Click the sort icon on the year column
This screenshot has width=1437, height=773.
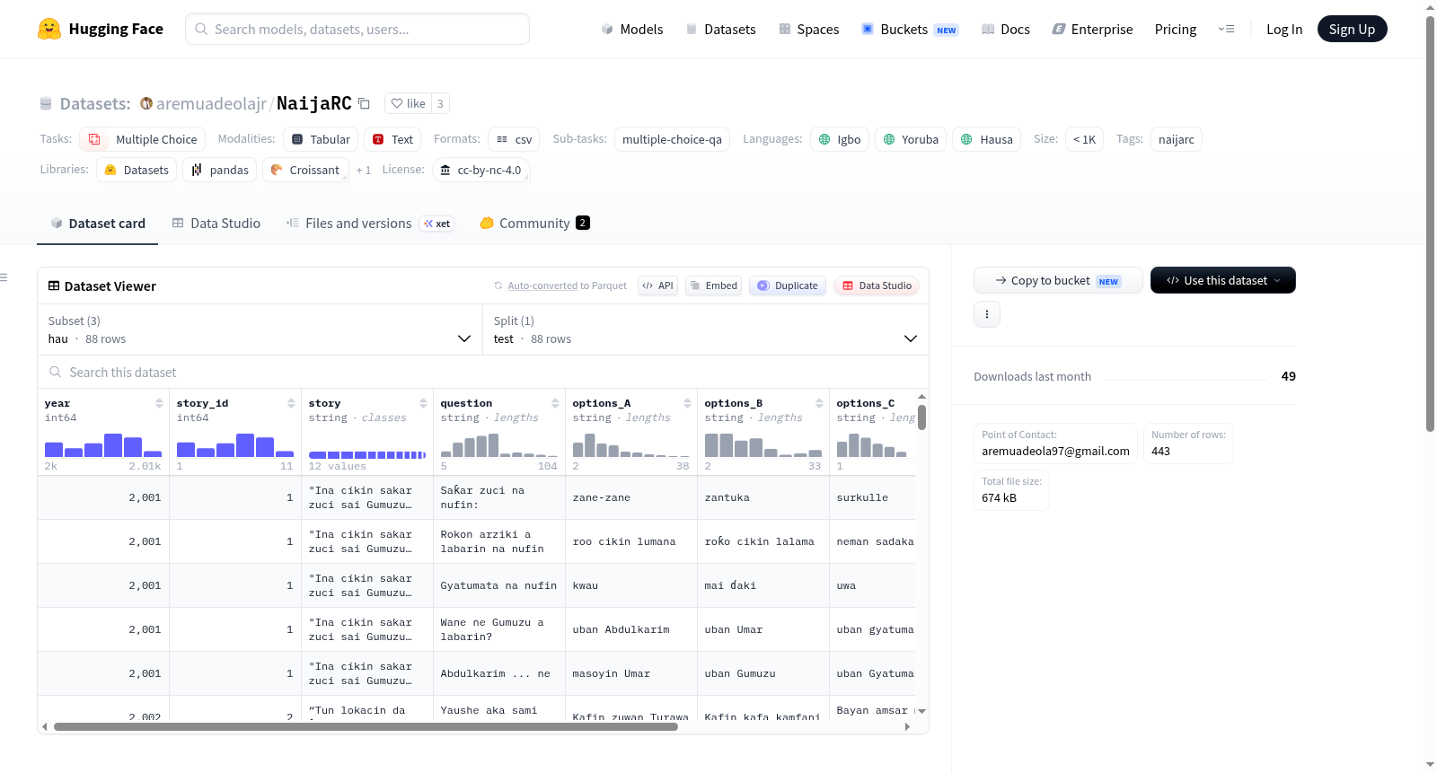(x=159, y=403)
